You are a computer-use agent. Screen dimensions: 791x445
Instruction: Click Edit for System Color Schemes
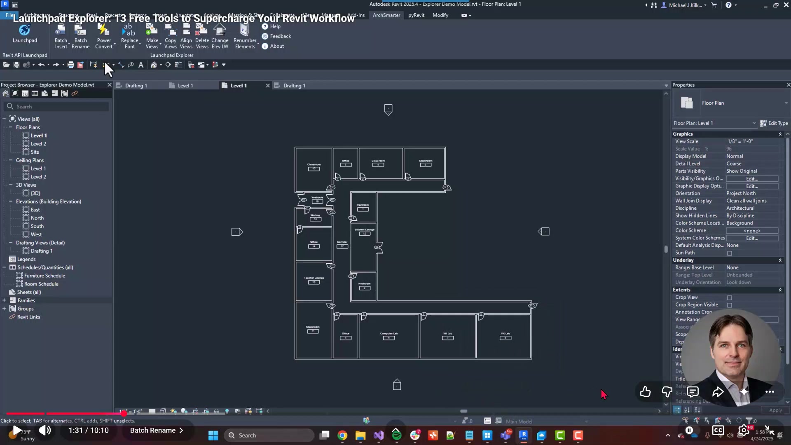pyautogui.click(x=752, y=238)
